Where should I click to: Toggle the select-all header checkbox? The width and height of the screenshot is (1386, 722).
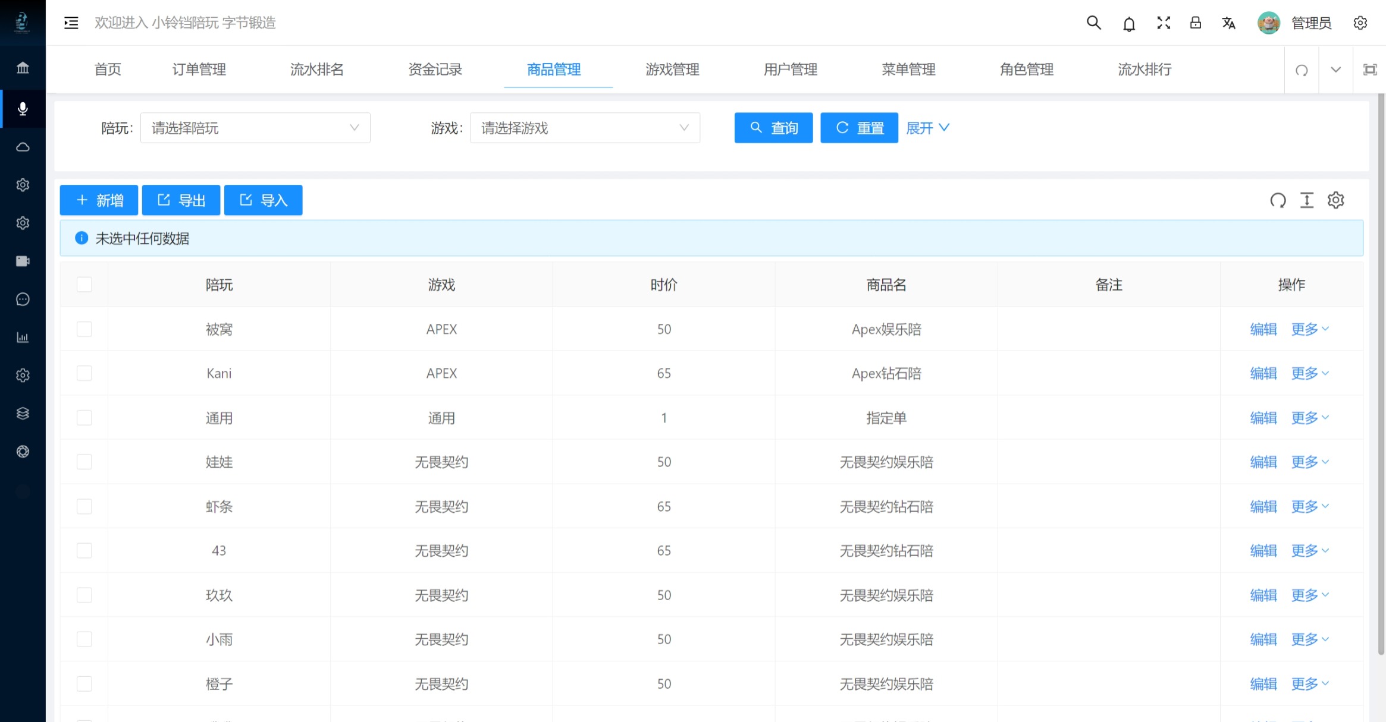[84, 285]
